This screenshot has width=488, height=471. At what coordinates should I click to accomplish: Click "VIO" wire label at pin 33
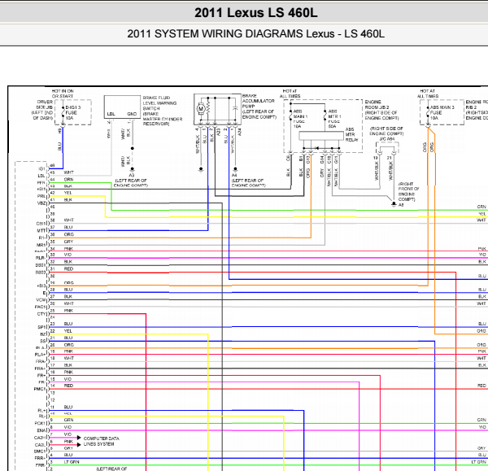click(68, 255)
